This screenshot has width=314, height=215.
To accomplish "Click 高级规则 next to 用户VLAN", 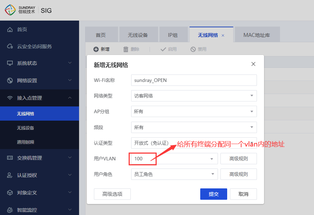I will click(239, 159).
